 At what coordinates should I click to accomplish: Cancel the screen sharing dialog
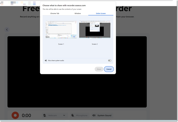coord(109,69)
